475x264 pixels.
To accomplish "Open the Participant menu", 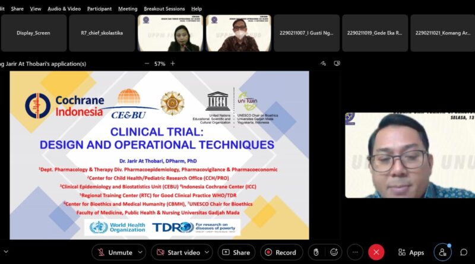I will [x=99, y=9].
